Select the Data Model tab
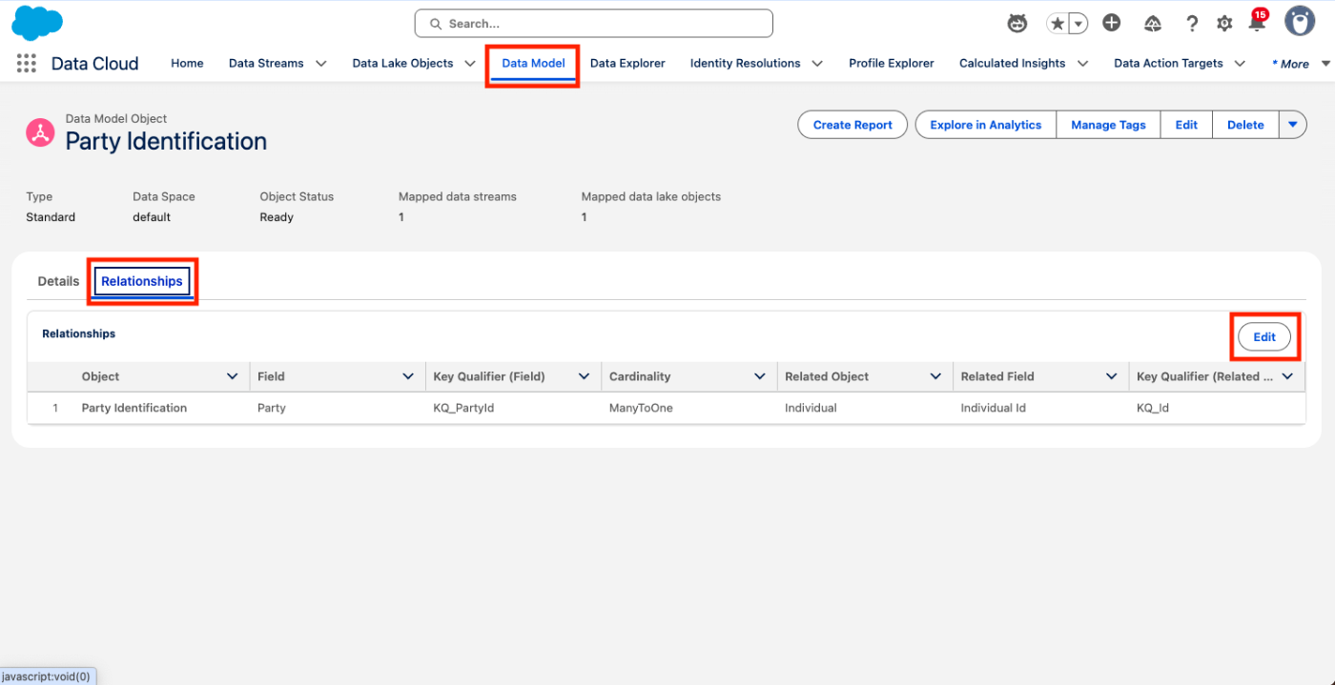 533,63
